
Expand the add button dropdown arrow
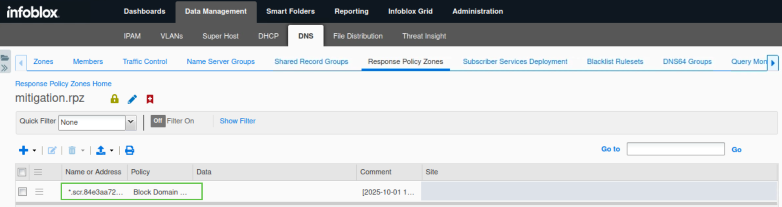(x=34, y=151)
